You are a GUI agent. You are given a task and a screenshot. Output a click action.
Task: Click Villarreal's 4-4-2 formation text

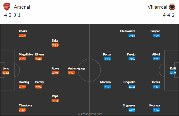[x=169, y=15]
